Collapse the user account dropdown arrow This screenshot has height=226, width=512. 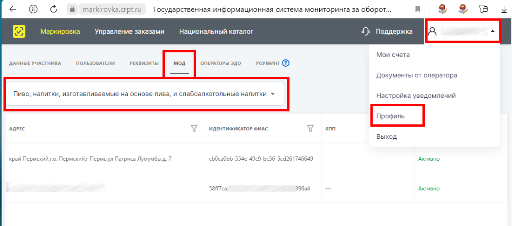click(493, 31)
